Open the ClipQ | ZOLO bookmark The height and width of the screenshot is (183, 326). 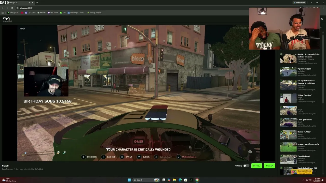(x=13, y=13)
